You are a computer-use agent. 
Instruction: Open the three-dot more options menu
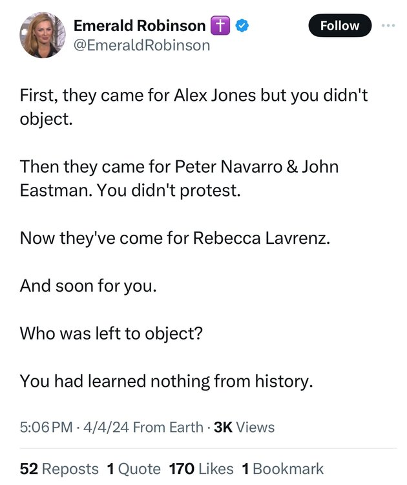[387, 26]
